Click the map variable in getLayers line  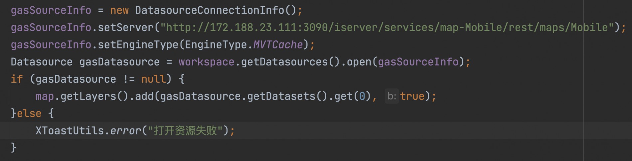(x=45, y=97)
